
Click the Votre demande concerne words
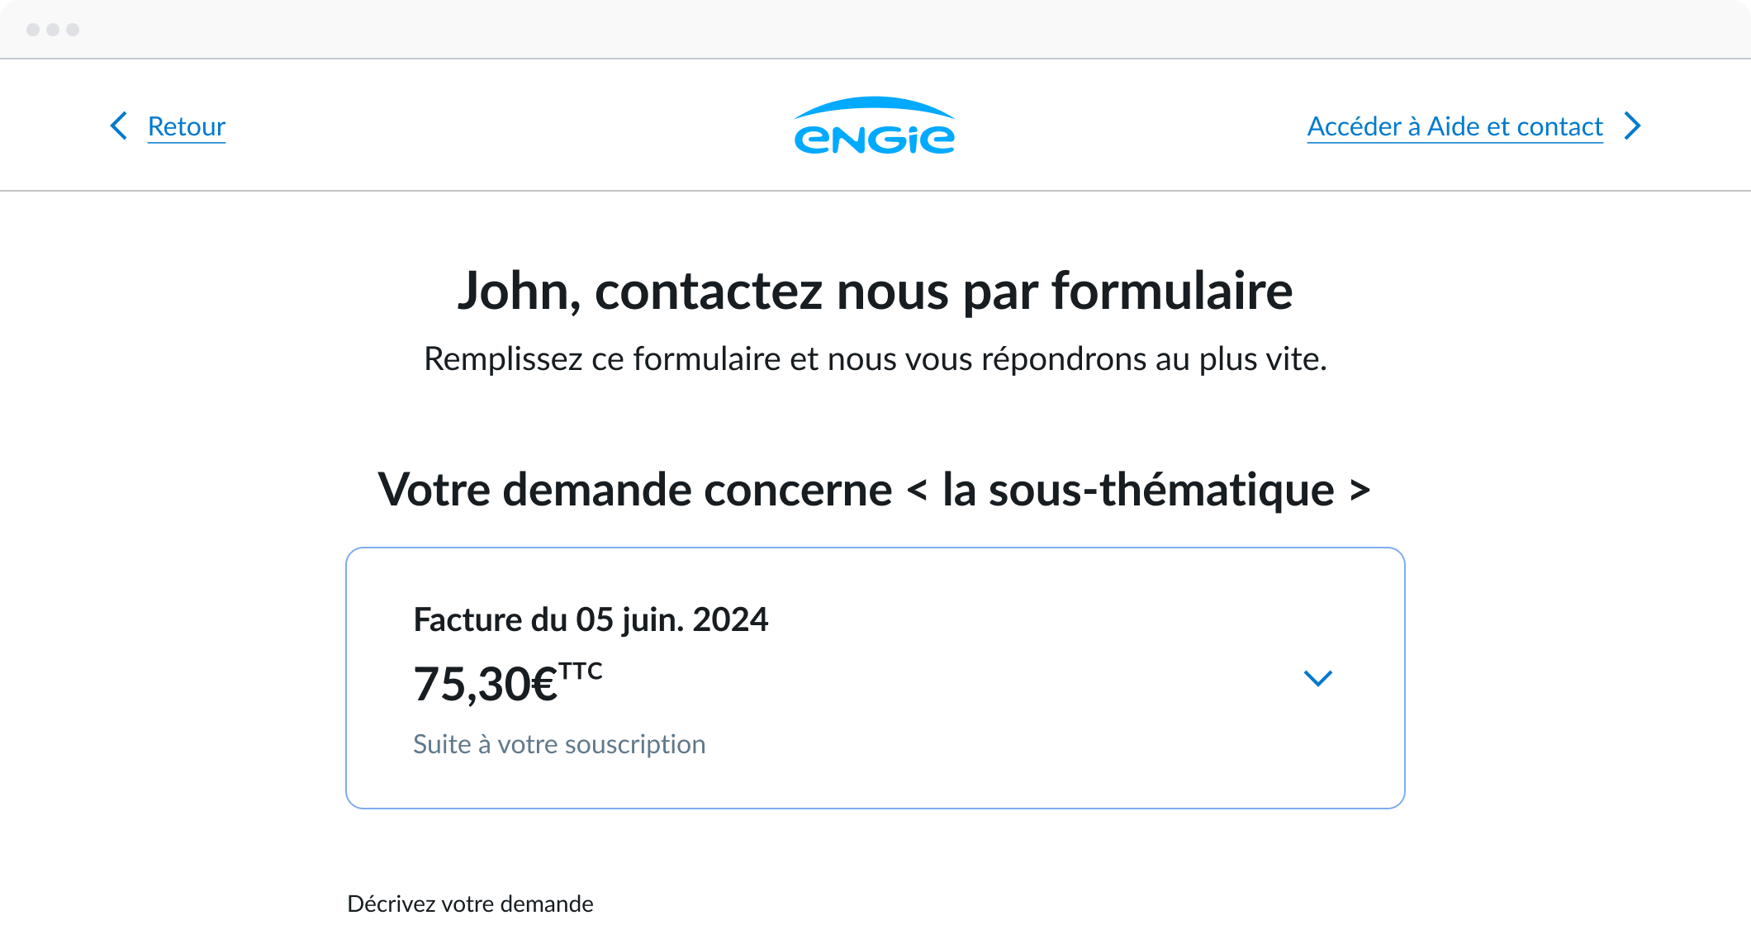tap(634, 490)
